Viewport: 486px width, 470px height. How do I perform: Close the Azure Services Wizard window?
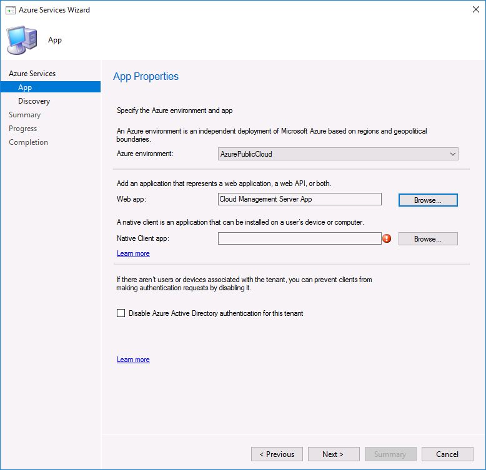tap(476, 9)
